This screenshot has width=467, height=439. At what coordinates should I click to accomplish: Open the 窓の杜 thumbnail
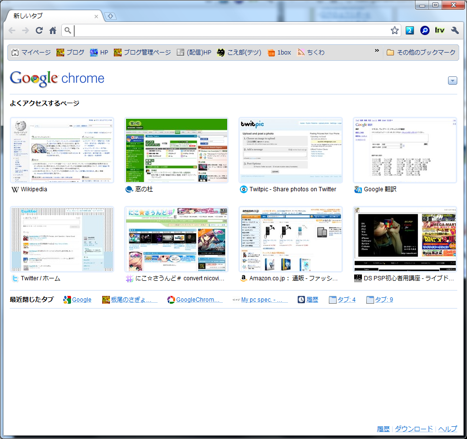[176, 150]
